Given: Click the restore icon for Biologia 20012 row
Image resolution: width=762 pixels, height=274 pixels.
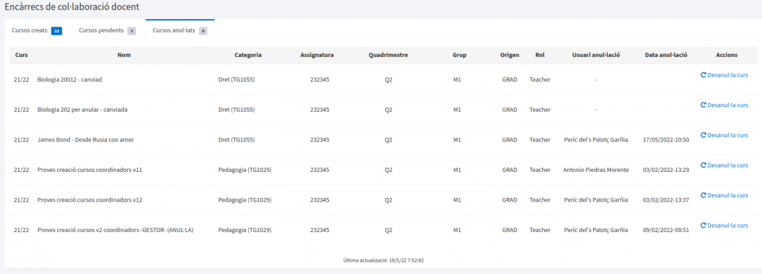Looking at the screenshot, I should (703, 75).
